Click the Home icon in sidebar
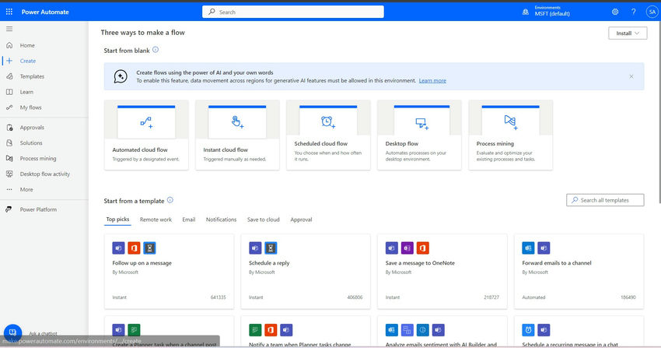Viewport: 661px width, 348px height. tap(9, 45)
